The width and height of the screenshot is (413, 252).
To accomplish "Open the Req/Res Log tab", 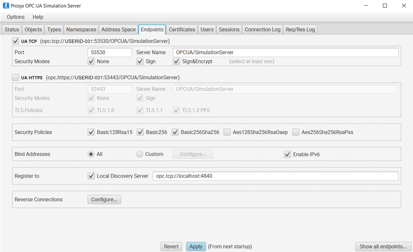I will point(300,30).
